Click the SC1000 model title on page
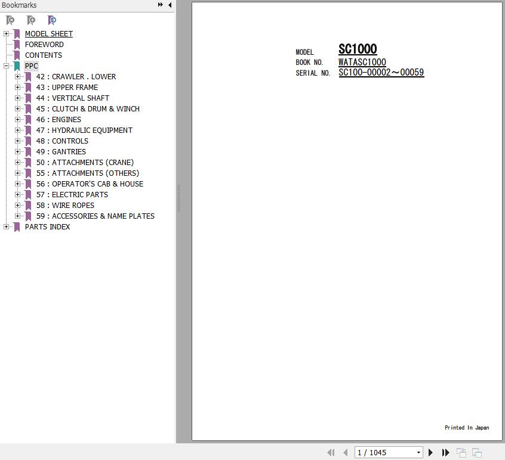 coord(358,49)
